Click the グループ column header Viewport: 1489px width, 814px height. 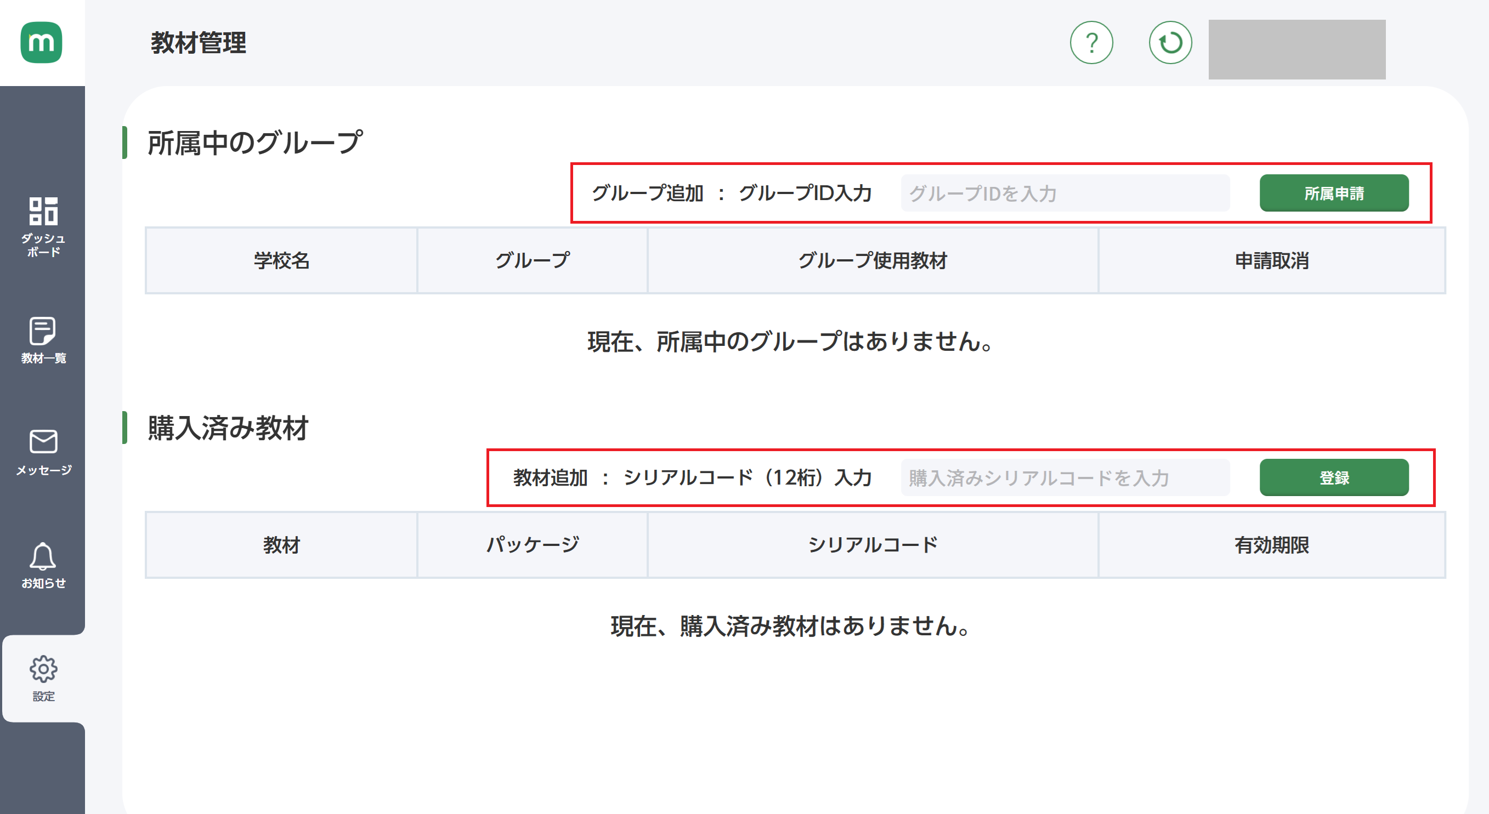(532, 260)
